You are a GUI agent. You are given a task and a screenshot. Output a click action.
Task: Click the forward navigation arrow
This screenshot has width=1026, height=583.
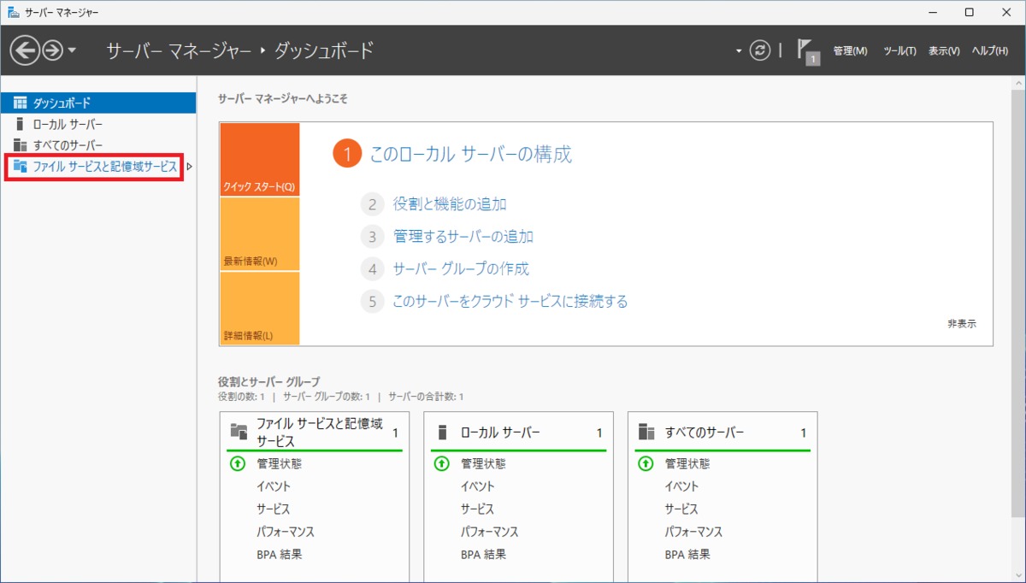pos(52,51)
